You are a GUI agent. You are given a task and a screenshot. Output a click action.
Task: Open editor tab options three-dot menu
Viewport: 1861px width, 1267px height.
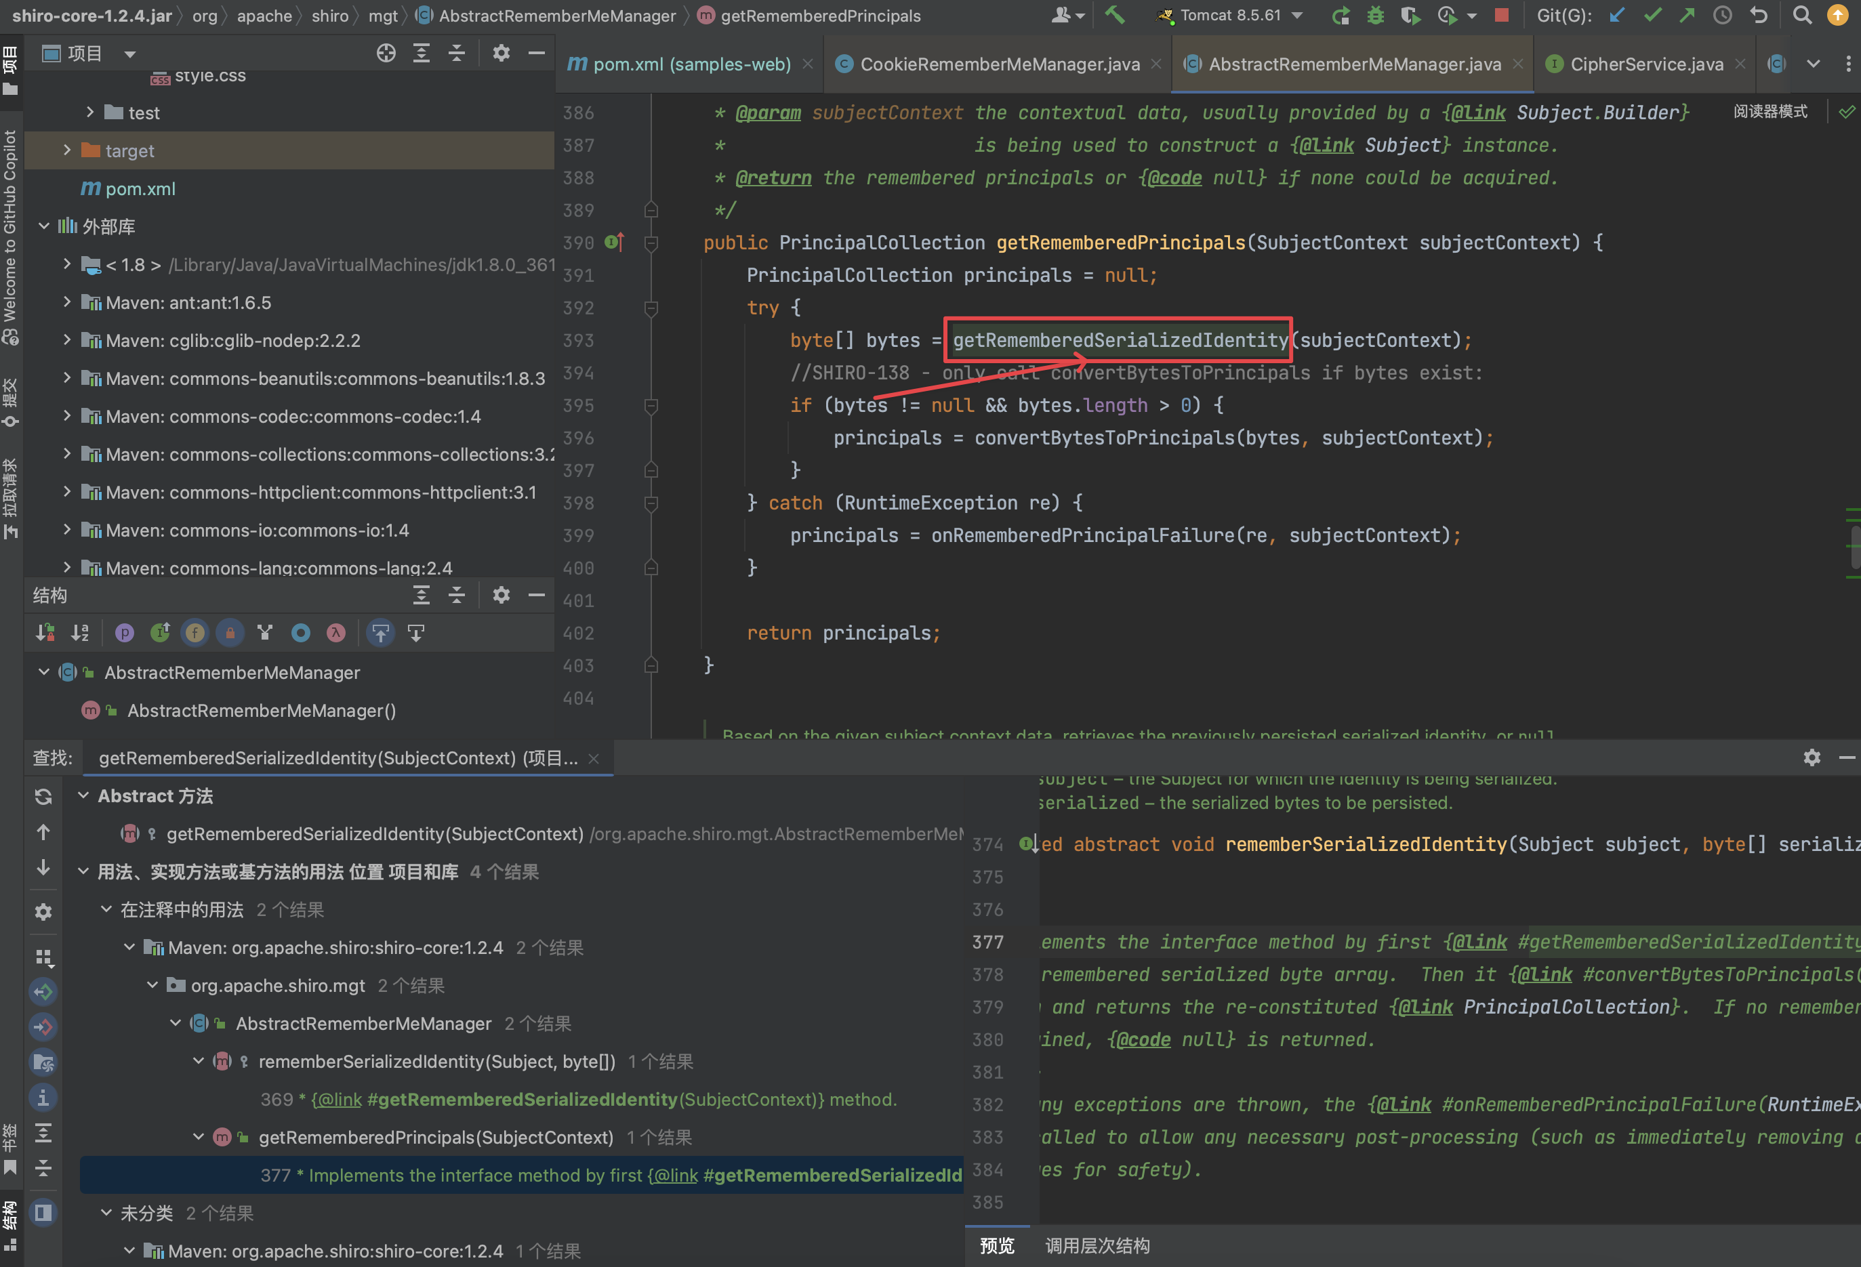[x=1848, y=63]
